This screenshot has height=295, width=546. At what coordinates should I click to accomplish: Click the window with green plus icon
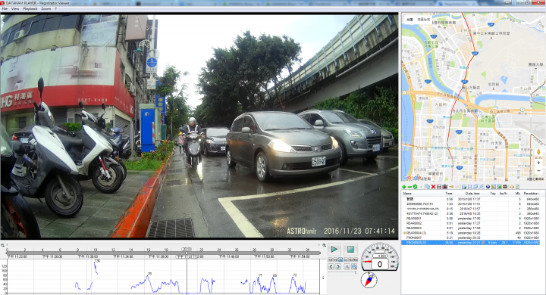pyautogui.click(x=464, y=187)
